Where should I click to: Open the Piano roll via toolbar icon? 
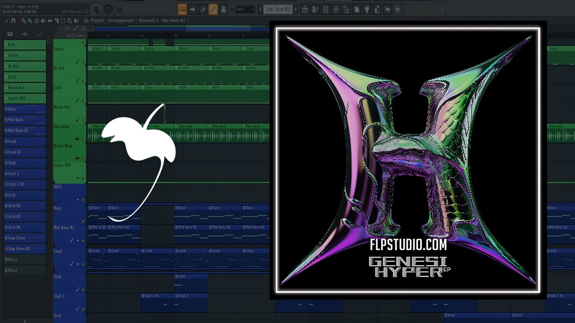coord(315,9)
